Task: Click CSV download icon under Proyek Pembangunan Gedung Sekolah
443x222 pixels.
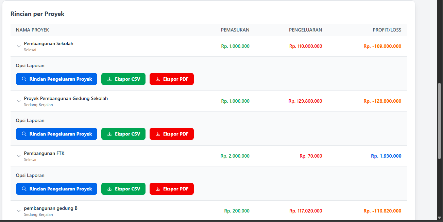Action: click(109, 134)
